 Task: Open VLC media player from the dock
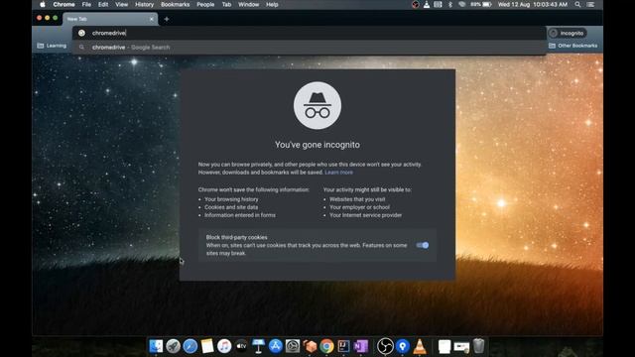(420, 346)
